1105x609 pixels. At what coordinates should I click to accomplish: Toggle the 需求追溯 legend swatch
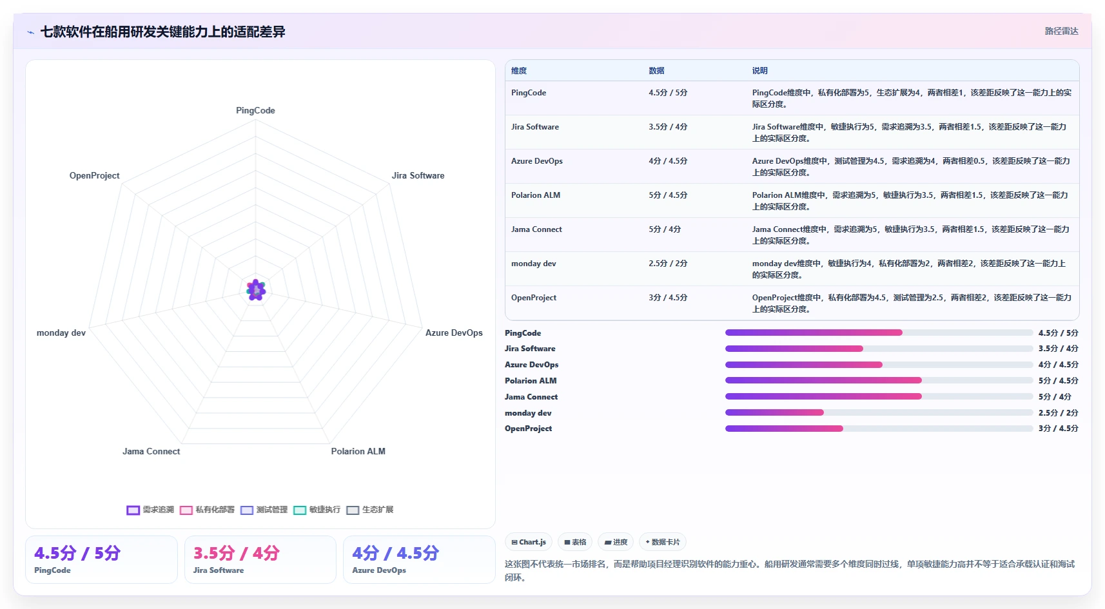coord(133,510)
